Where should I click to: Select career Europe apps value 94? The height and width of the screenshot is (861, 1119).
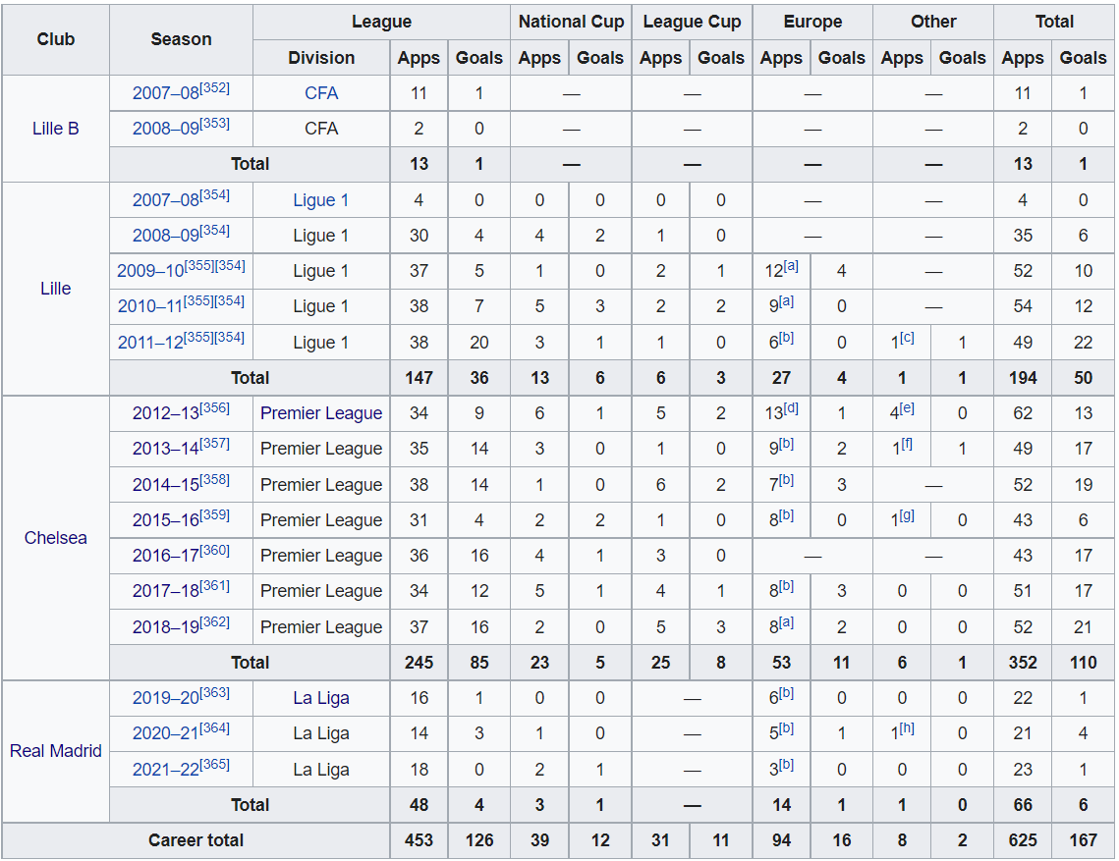click(x=781, y=840)
